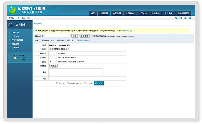202x124 pixels.
Task: Open the 会员等级设置 link
Action: point(127,31)
